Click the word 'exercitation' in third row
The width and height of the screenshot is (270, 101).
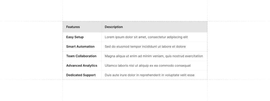click(194, 56)
